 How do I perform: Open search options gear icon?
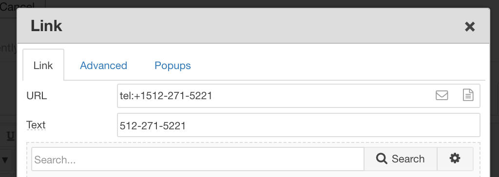(x=455, y=158)
